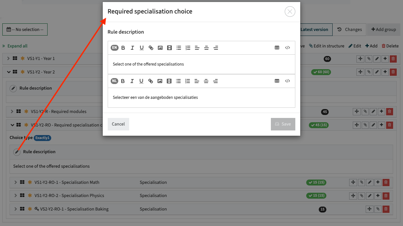This screenshot has width=403, height=226.
Task: Expand the Specialisation Physics row
Action: [x=16, y=195]
